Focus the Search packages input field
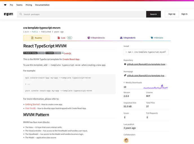This screenshot has width=194, height=144. tap(82, 14)
